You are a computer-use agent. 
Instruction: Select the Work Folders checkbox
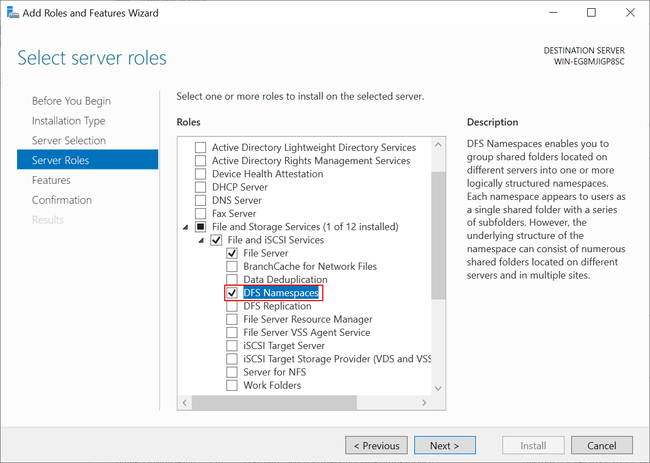232,385
